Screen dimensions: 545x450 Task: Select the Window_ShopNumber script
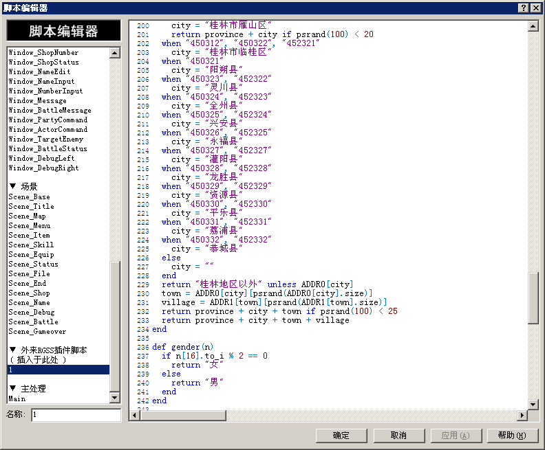[x=58, y=52]
